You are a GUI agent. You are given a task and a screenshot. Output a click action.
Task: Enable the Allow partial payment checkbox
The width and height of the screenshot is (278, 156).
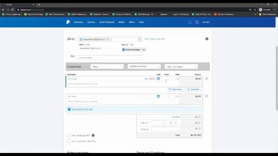click(69, 136)
